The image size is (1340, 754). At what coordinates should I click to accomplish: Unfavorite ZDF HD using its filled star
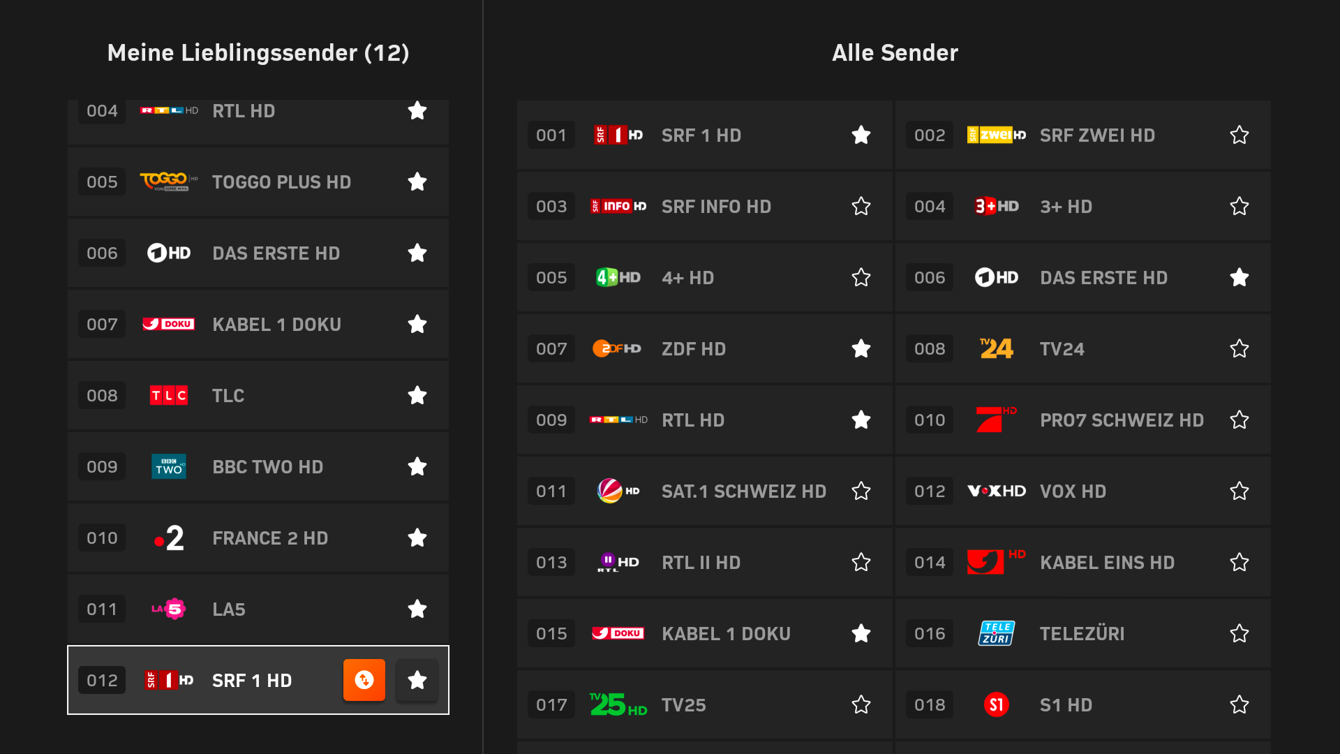click(861, 349)
